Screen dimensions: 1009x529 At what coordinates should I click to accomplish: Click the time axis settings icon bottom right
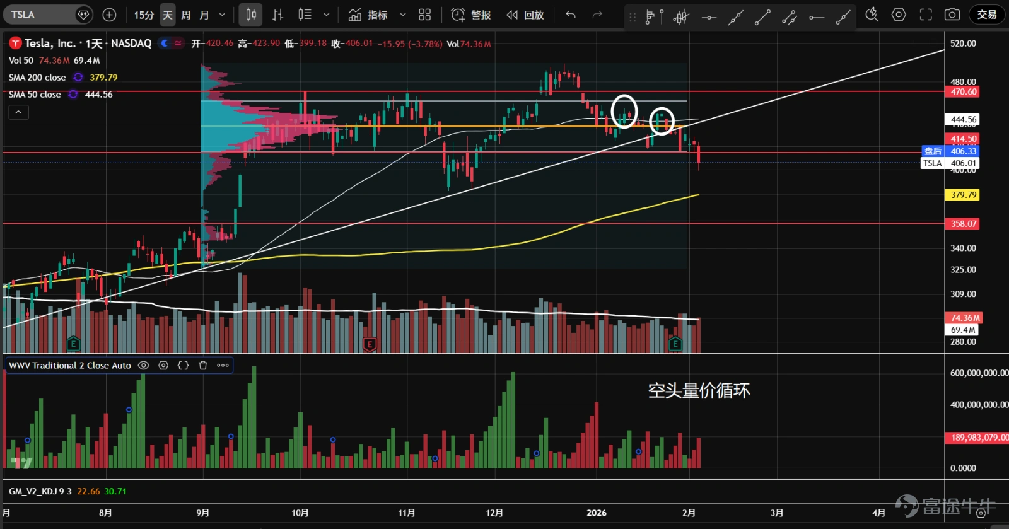981,513
